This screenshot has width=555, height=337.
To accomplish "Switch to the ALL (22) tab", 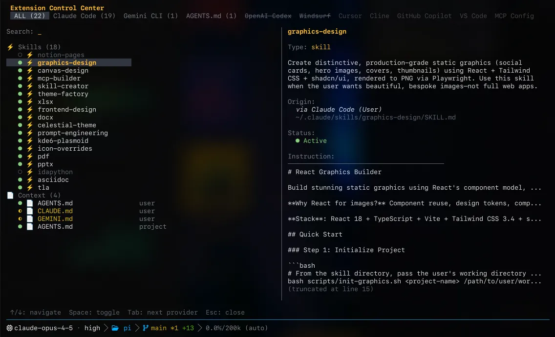I will tap(30, 16).
